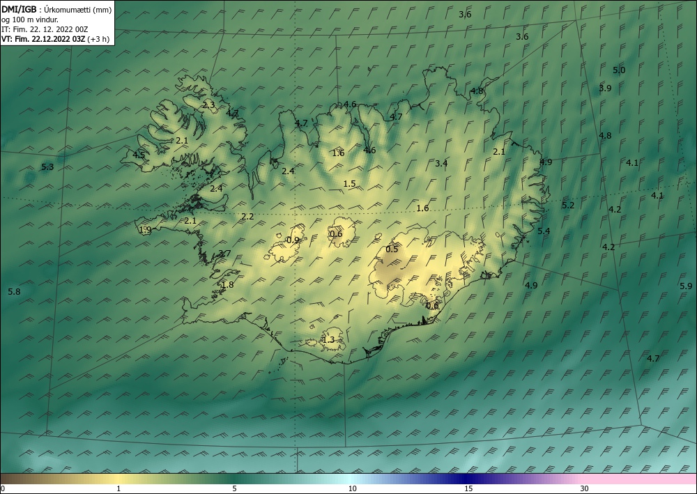Click the 4.5 value label

point(139,155)
